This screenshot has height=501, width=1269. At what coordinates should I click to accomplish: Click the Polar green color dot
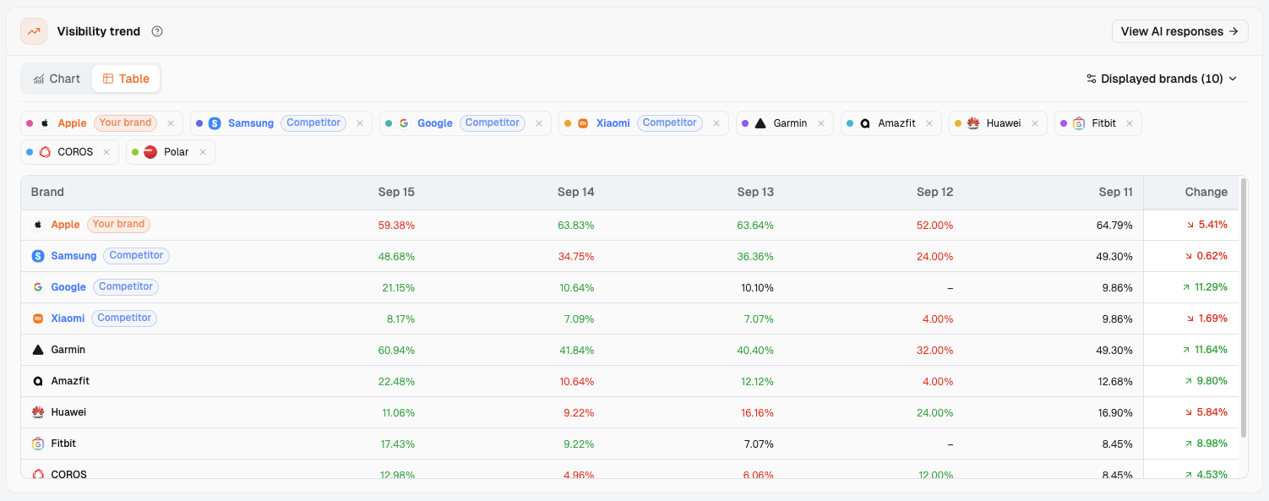tap(135, 152)
